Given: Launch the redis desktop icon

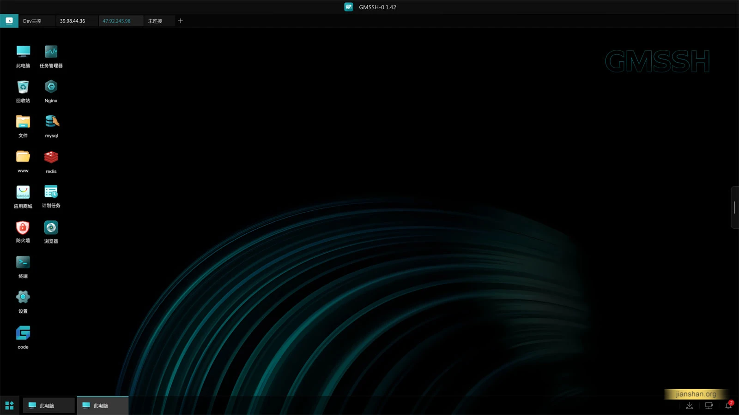Looking at the screenshot, I should pyautogui.click(x=51, y=161).
